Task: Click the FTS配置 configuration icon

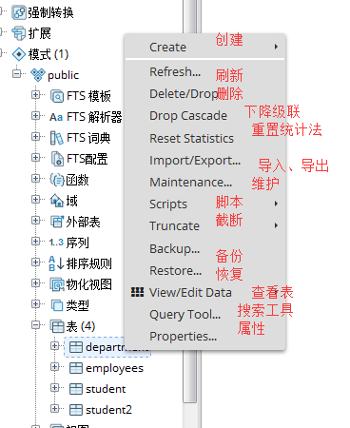Action: (x=57, y=159)
